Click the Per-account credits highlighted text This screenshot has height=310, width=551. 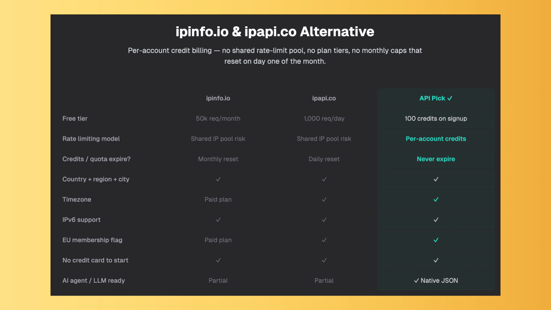coord(436,138)
